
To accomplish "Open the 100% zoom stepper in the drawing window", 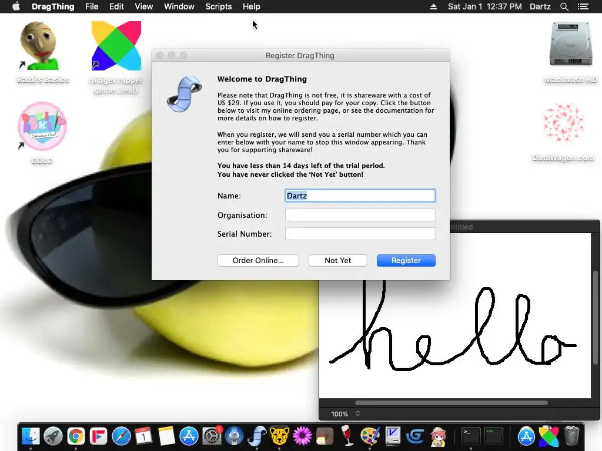I will pos(357,413).
